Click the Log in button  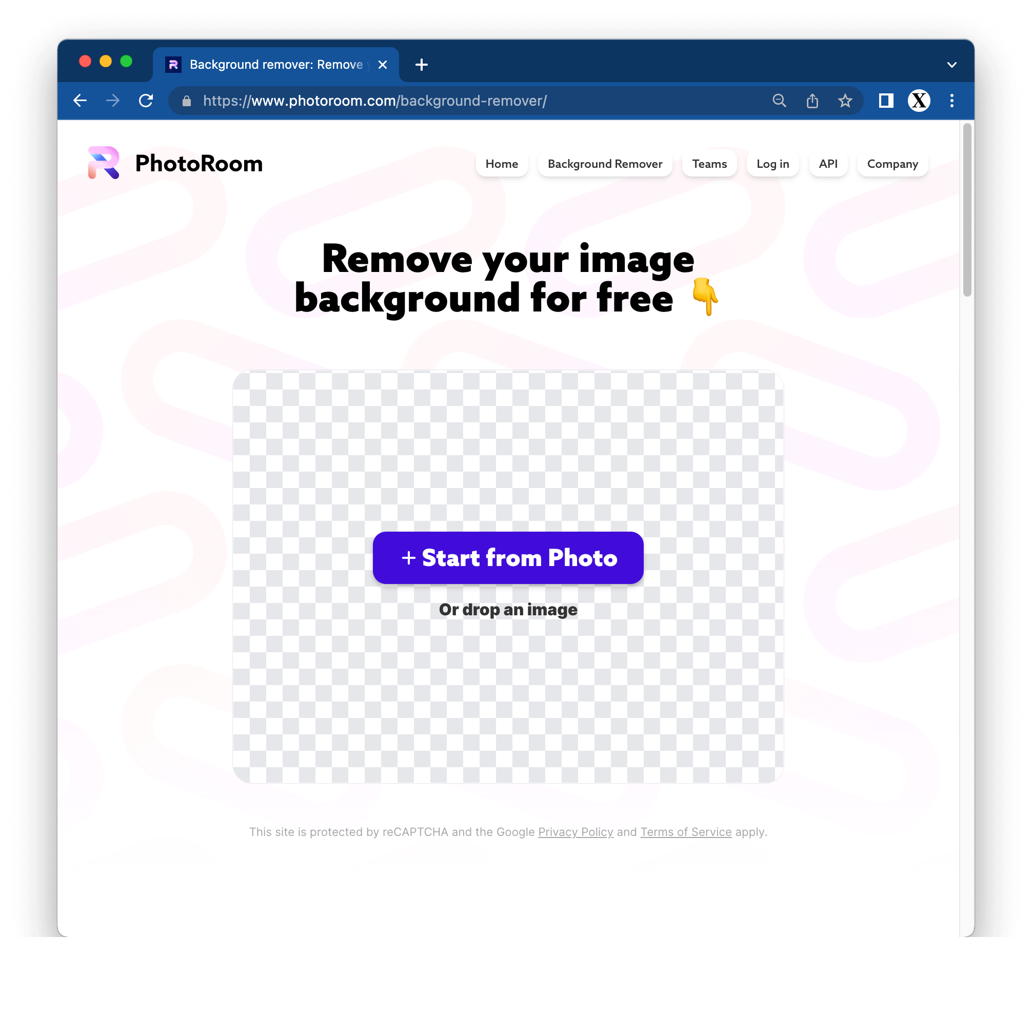[772, 164]
